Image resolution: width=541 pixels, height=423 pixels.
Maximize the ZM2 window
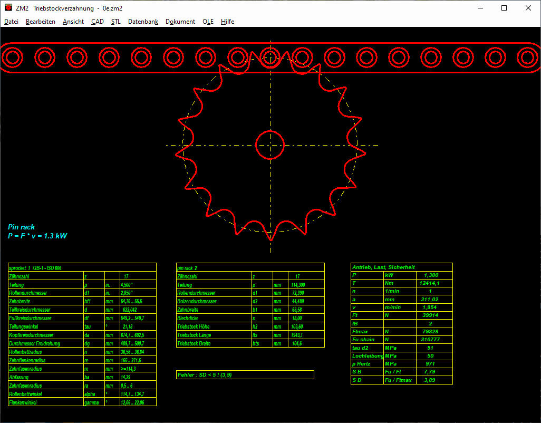[x=504, y=8]
